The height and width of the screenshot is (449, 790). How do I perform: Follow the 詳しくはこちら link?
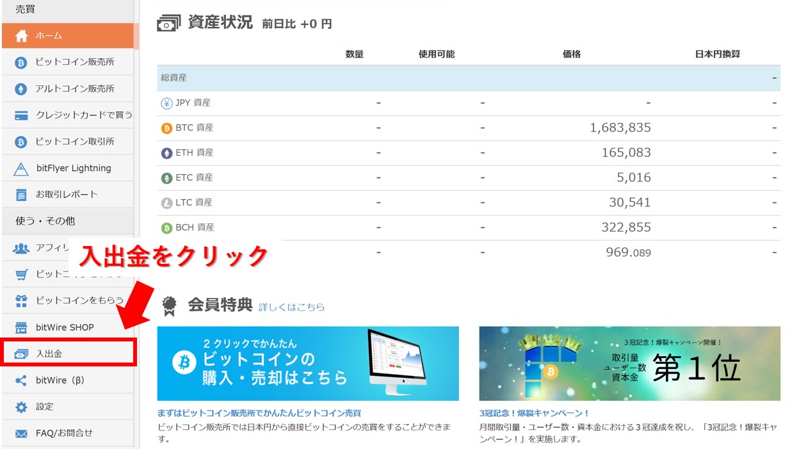(291, 307)
